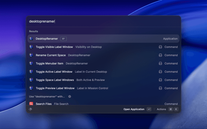
Task: Click the Enter key icon in footer
Action: click(x=149, y=109)
